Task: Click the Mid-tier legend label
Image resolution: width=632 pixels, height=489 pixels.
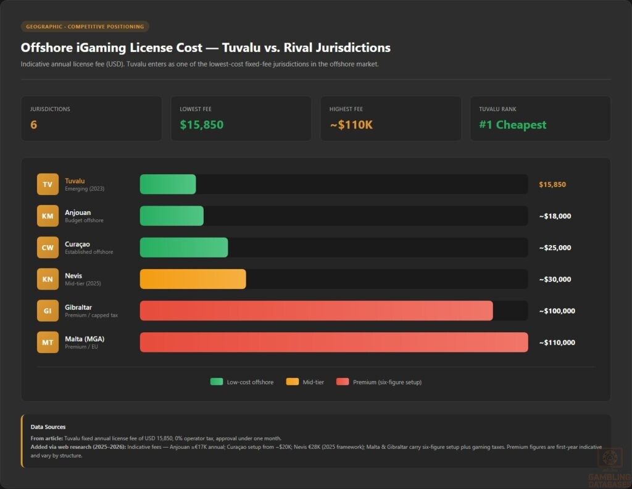Action: coord(313,382)
